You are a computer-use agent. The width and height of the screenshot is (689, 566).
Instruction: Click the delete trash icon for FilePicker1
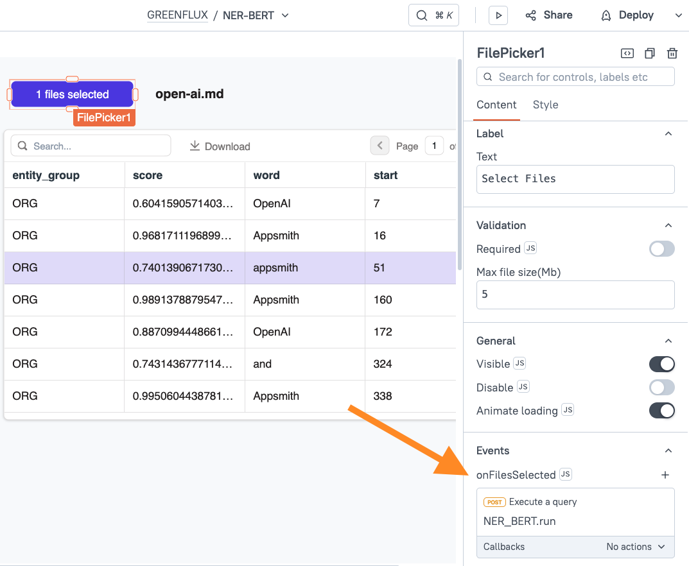672,53
